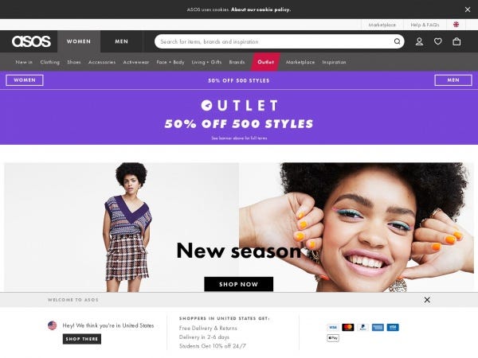This screenshot has width=478, height=358.
Task: Close the Welcome to ASOS panel
Action: [427, 300]
